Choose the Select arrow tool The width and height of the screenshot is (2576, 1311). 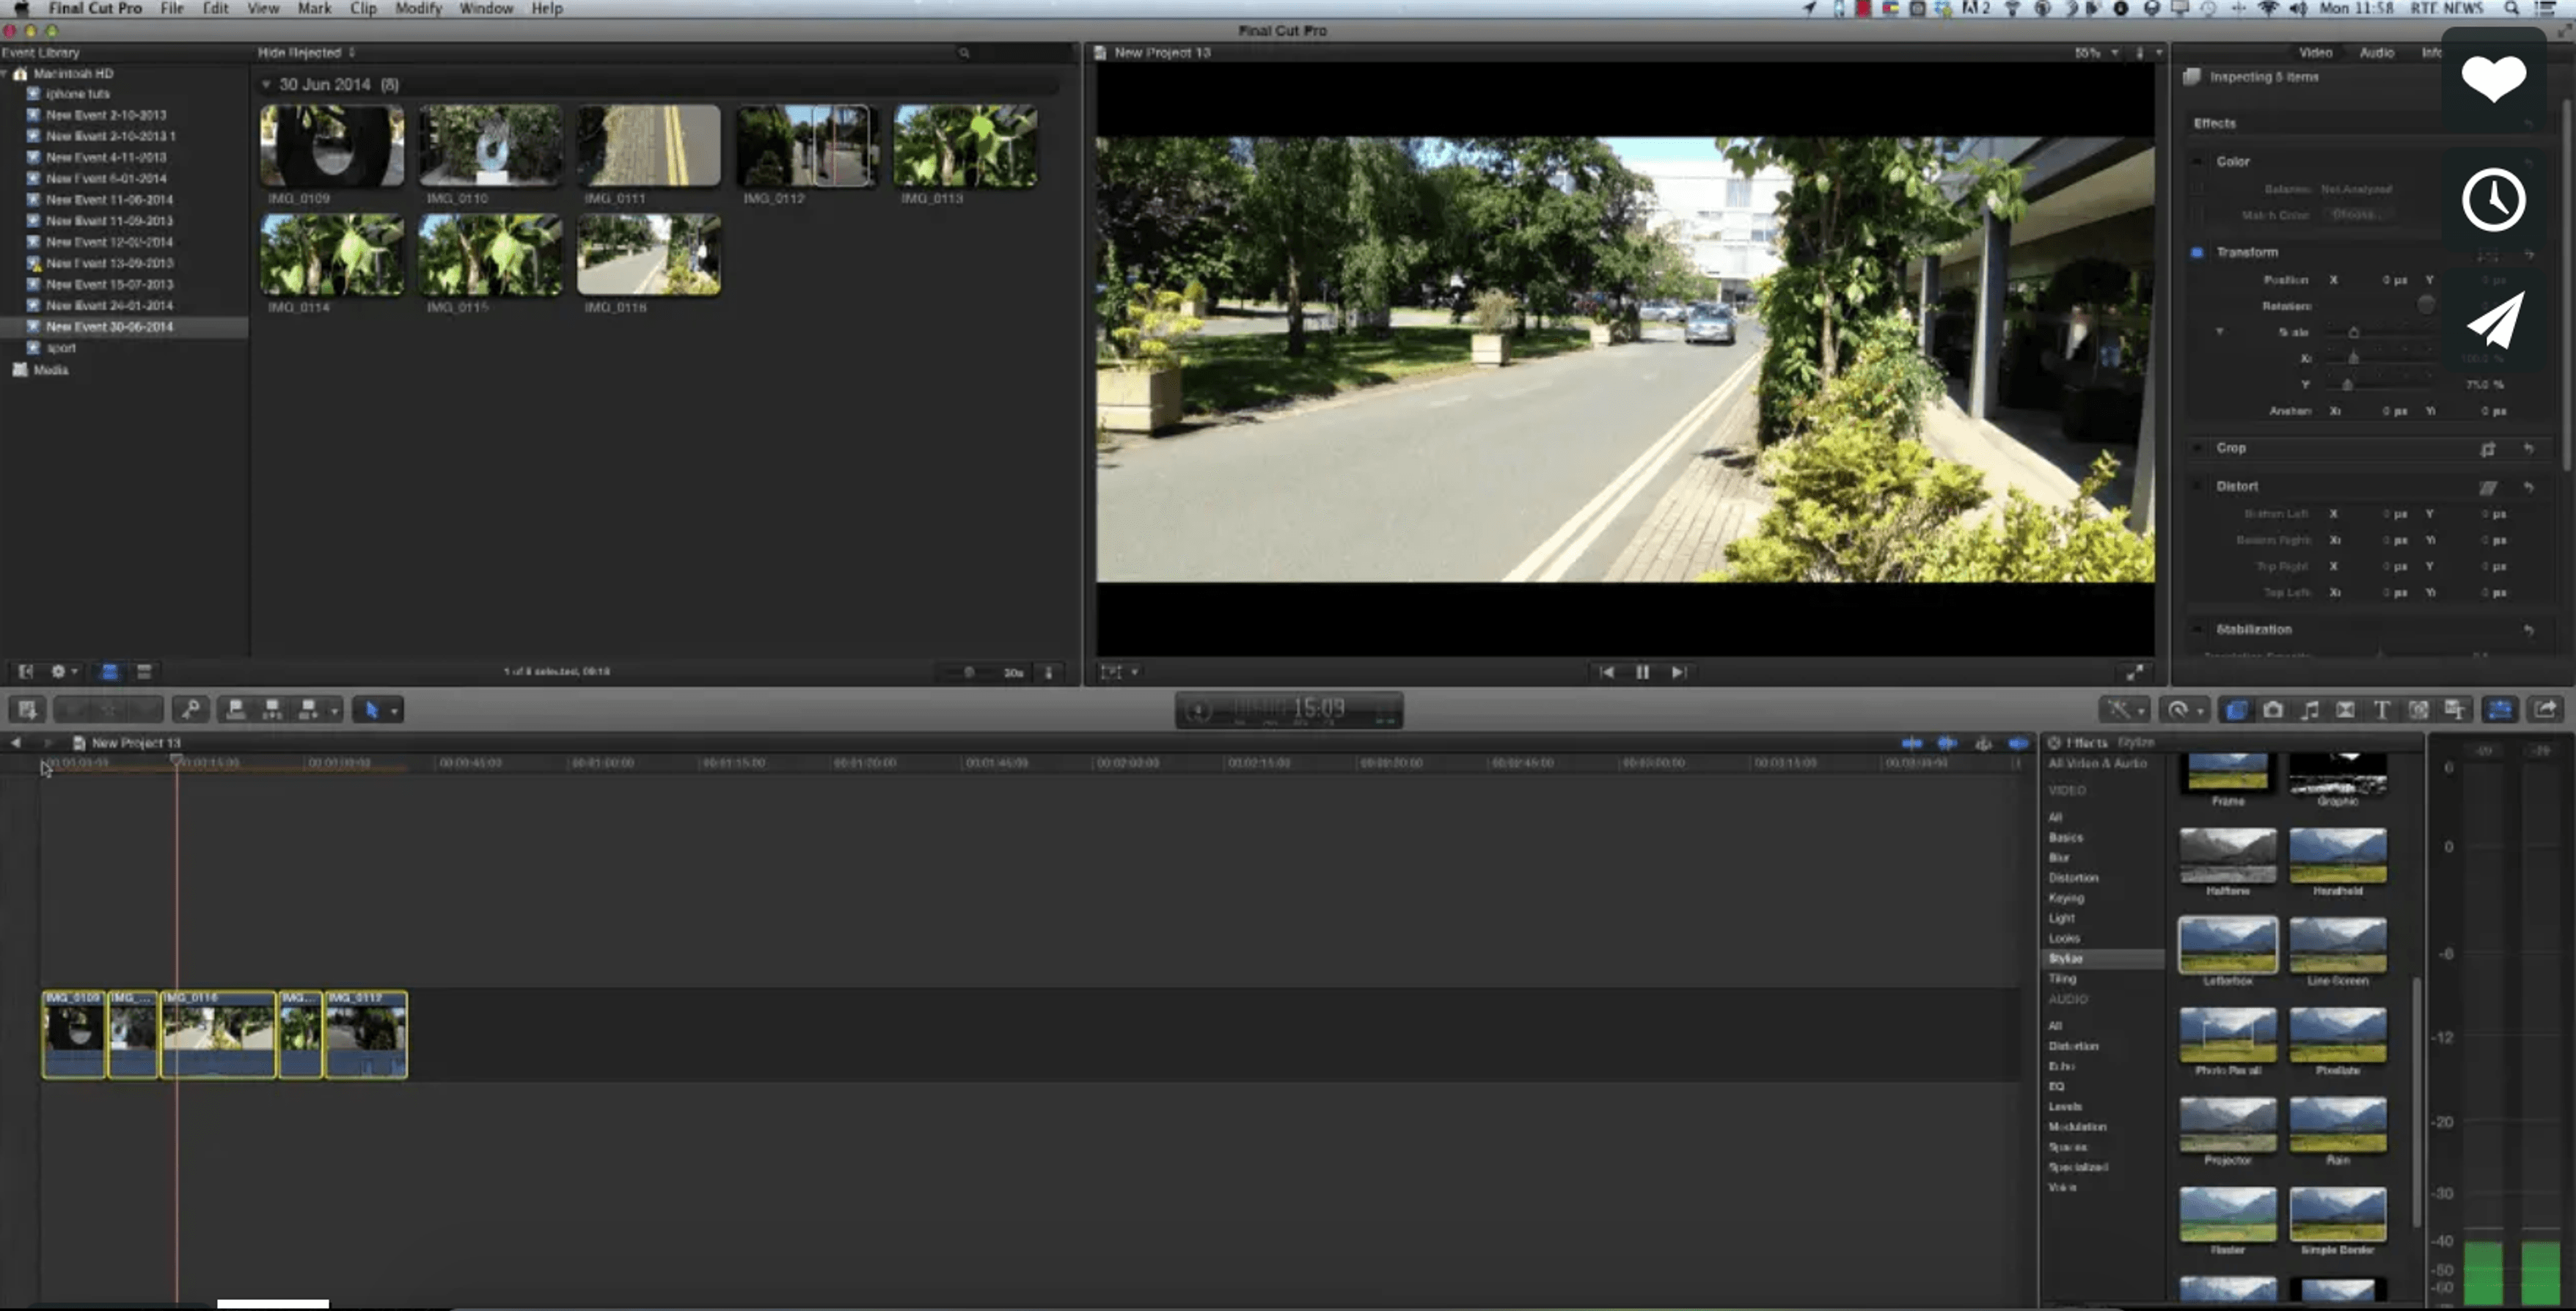[x=371, y=709]
